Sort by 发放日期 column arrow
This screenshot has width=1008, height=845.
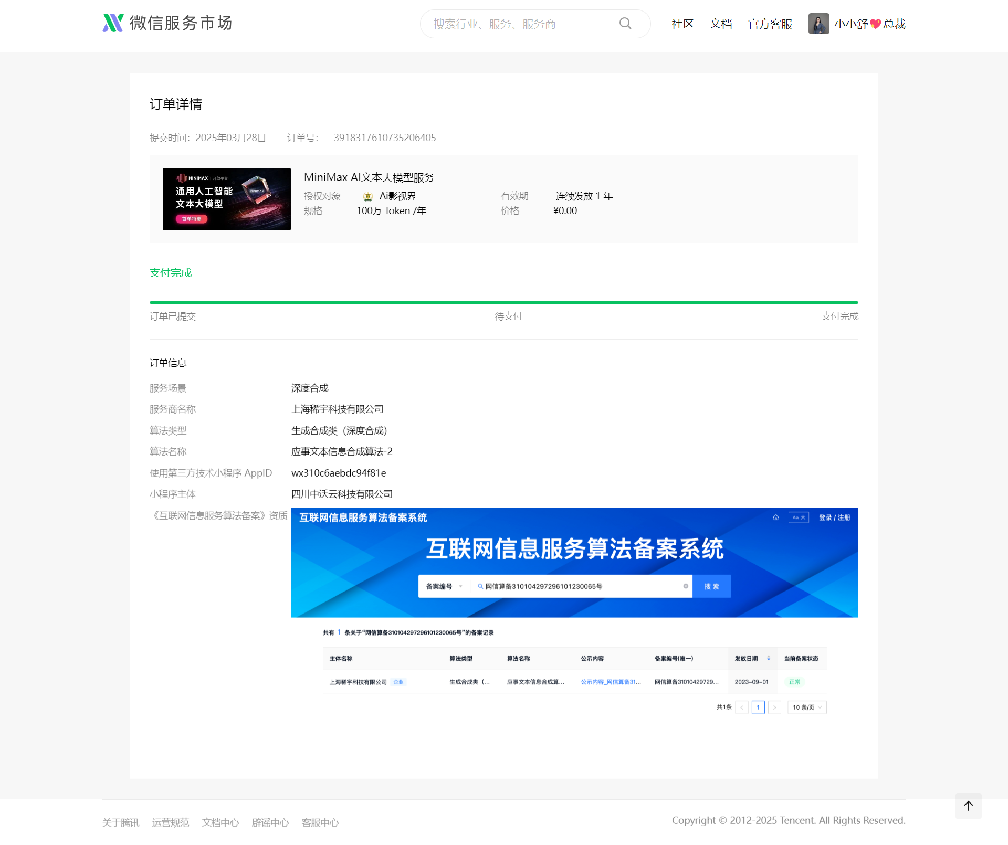pyautogui.click(x=769, y=658)
